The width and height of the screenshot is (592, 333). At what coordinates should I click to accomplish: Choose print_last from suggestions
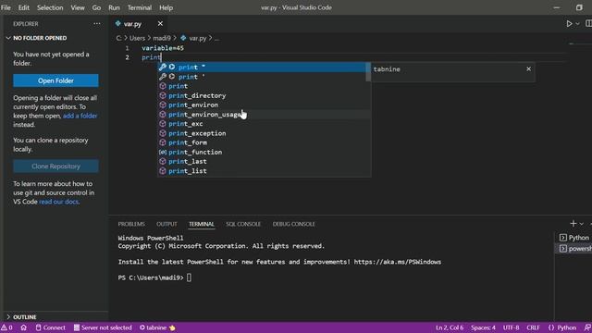tap(264, 162)
